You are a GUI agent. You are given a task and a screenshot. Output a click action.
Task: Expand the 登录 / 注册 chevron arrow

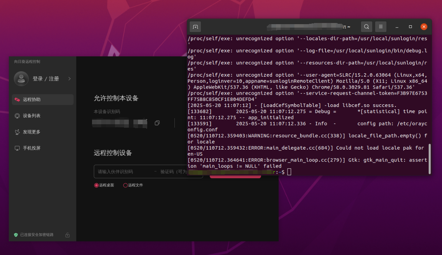pos(69,79)
